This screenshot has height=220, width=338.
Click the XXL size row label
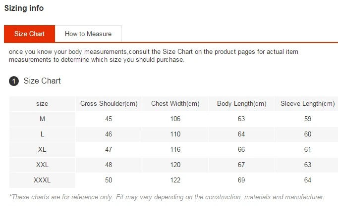[42, 165]
